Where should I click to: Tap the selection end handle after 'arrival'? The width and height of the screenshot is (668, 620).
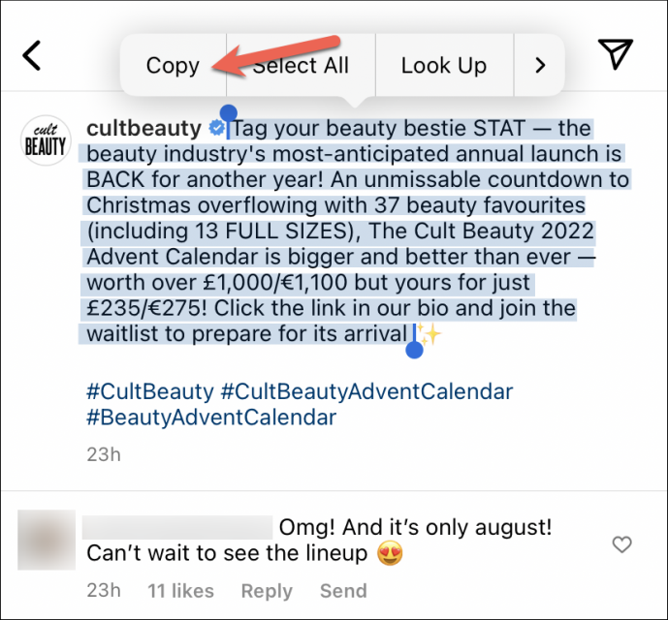tap(414, 349)
